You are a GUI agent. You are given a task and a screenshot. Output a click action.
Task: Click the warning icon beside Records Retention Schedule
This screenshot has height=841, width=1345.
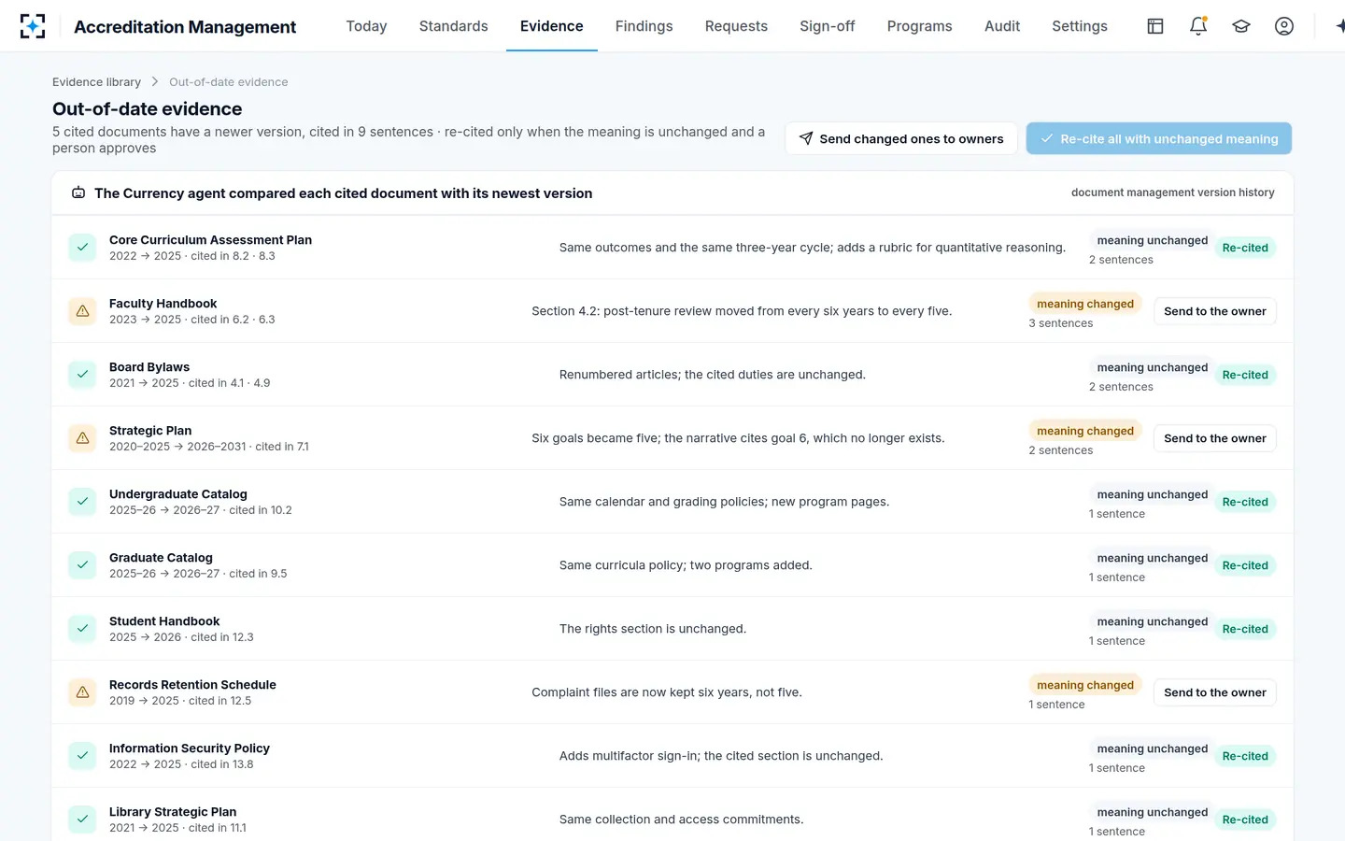82,692
